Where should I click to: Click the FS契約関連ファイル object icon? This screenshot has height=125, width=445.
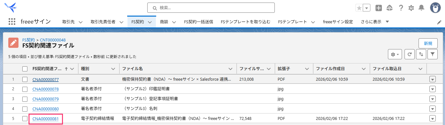(13, 43)
